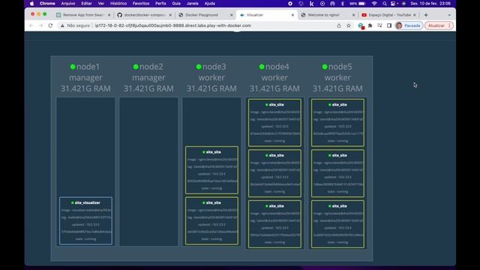Open the Apple menu
This screenshot has height=270, width=480.
31,4
